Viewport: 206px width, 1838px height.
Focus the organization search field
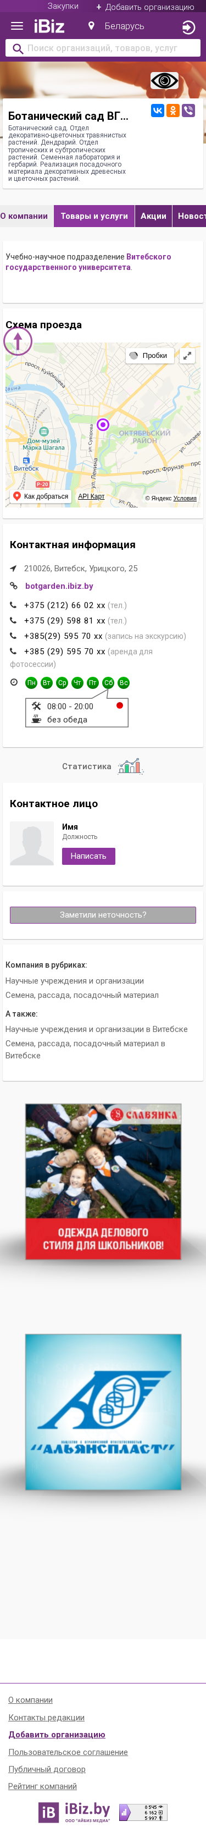tap(103, 48)
